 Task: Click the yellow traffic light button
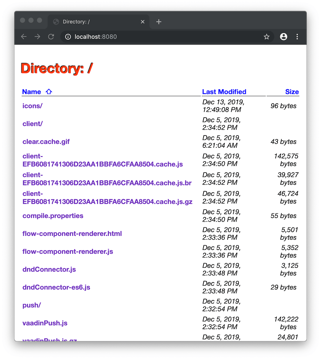click(x=31, y=20)
